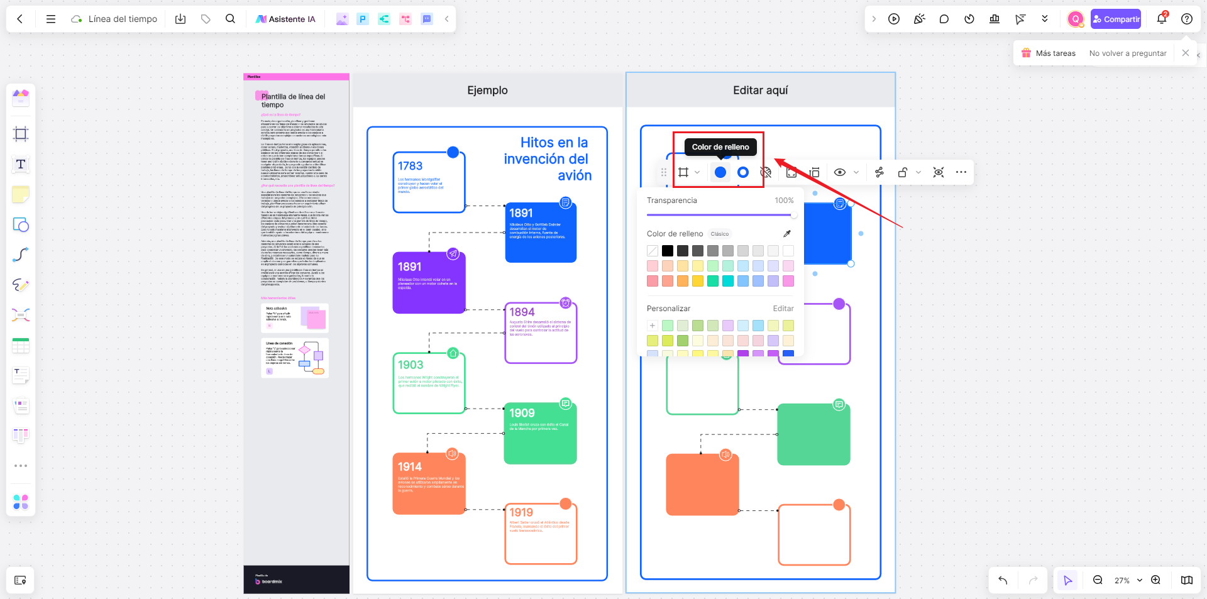Select the Editar aquí frame title
Image resolution: width=1207 pixels, height=599 pixels.
click(761, 91)
